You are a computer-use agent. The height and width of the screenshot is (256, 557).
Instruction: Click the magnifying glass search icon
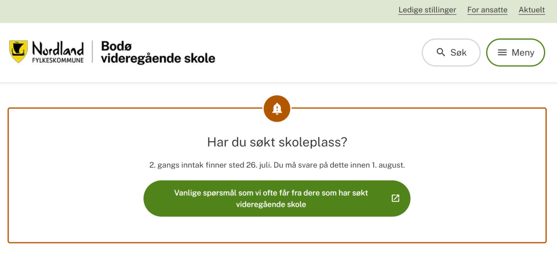pyautogui.click(x=441, y=53)
